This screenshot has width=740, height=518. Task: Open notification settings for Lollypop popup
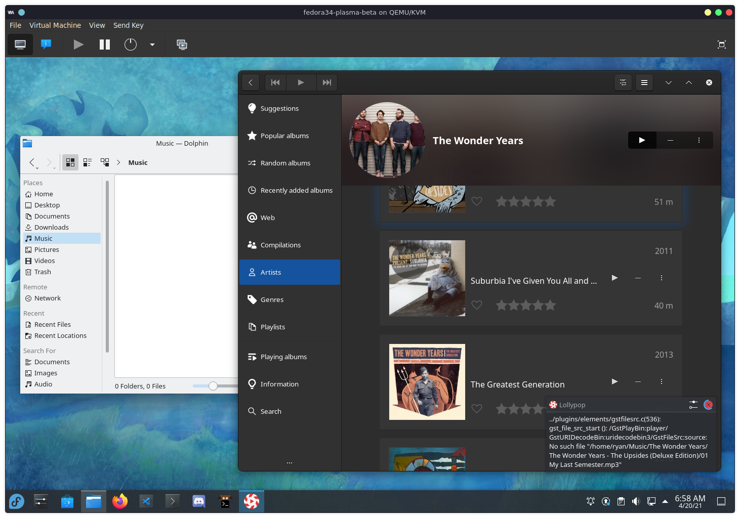coord(693,405)
